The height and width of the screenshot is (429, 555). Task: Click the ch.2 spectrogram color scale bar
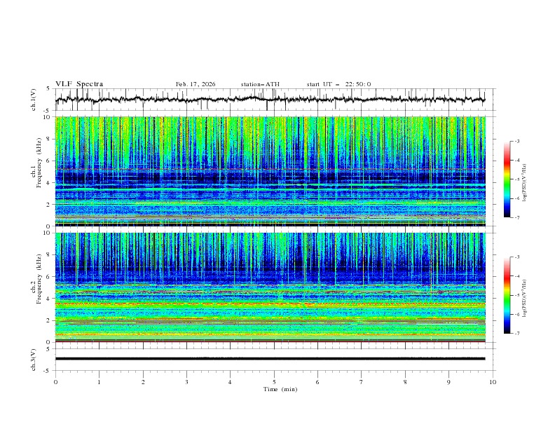click(x=507, y=295)
